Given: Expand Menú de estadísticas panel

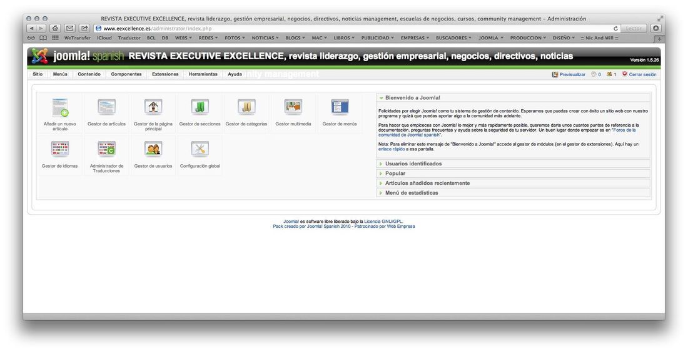Looking at the screenshot, I should pos(513,193).
